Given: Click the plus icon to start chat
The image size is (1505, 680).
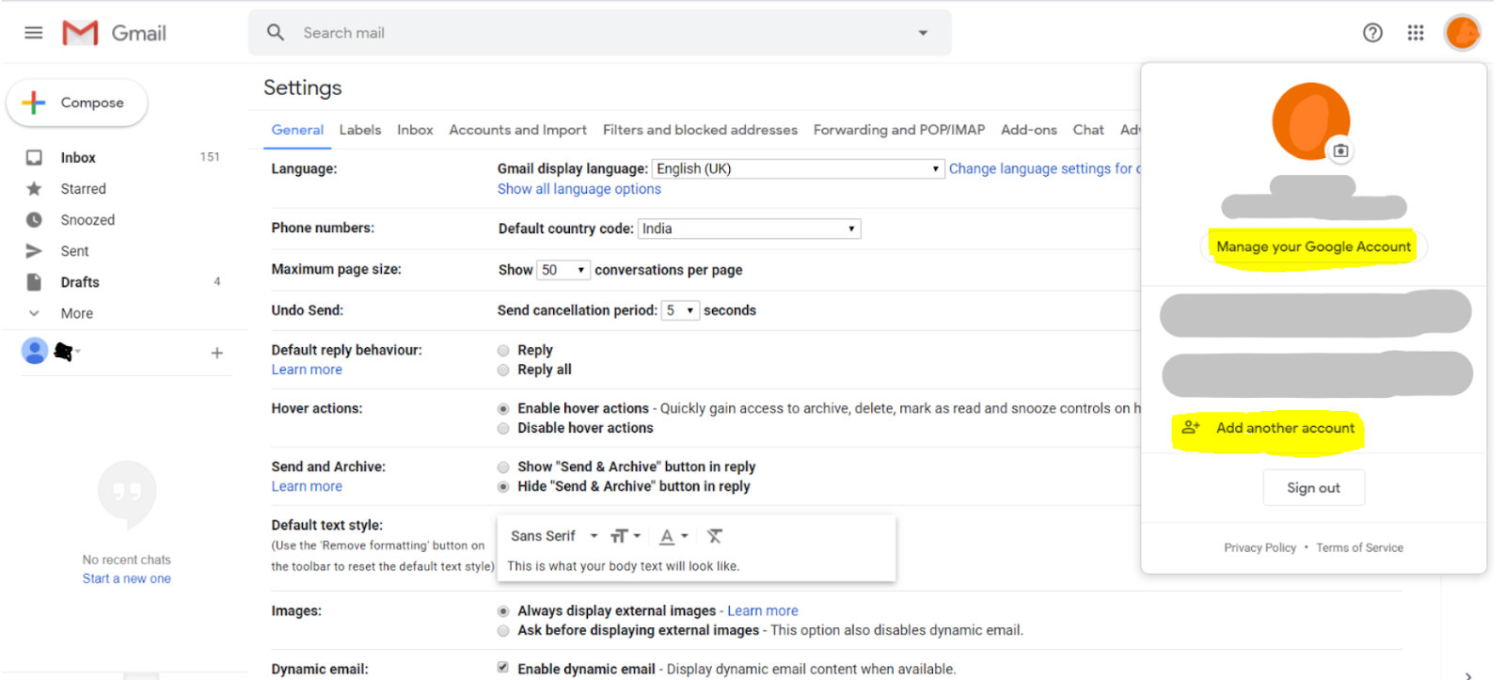Looking at the screenshot, I should tap(217, 353).
